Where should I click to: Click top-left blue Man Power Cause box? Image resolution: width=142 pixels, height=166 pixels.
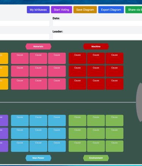tap(20, 120)
